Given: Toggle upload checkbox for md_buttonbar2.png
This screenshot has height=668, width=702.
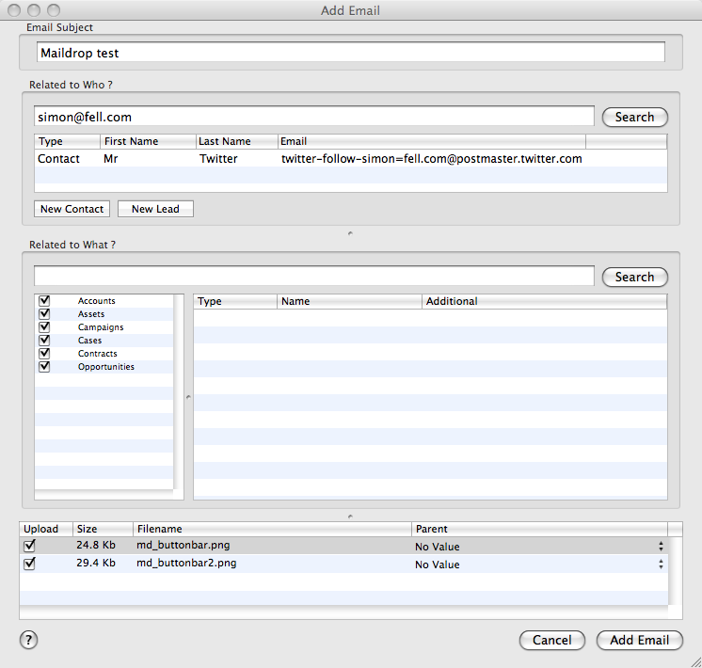Looking at the screenshot, I should tap(29, 564).
